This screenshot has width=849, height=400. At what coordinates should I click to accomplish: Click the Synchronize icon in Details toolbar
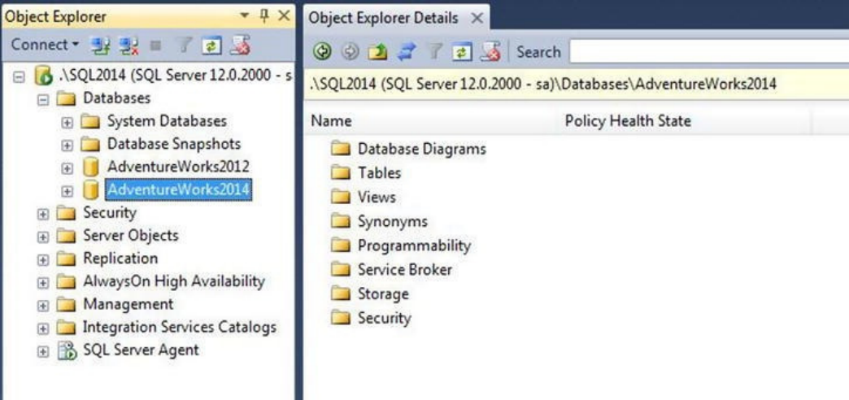tap(405, 52)
